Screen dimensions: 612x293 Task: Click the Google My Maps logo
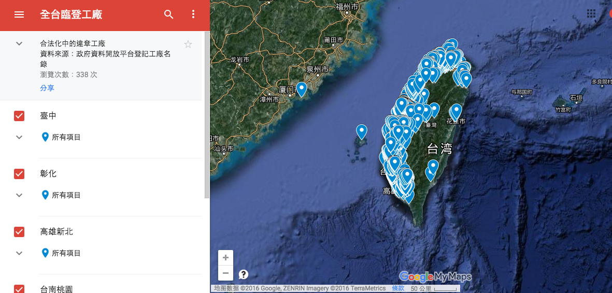435,276
